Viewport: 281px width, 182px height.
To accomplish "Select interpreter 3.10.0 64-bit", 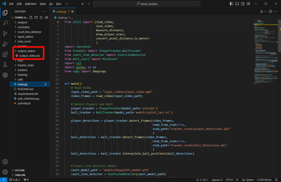I will [264, 180].
